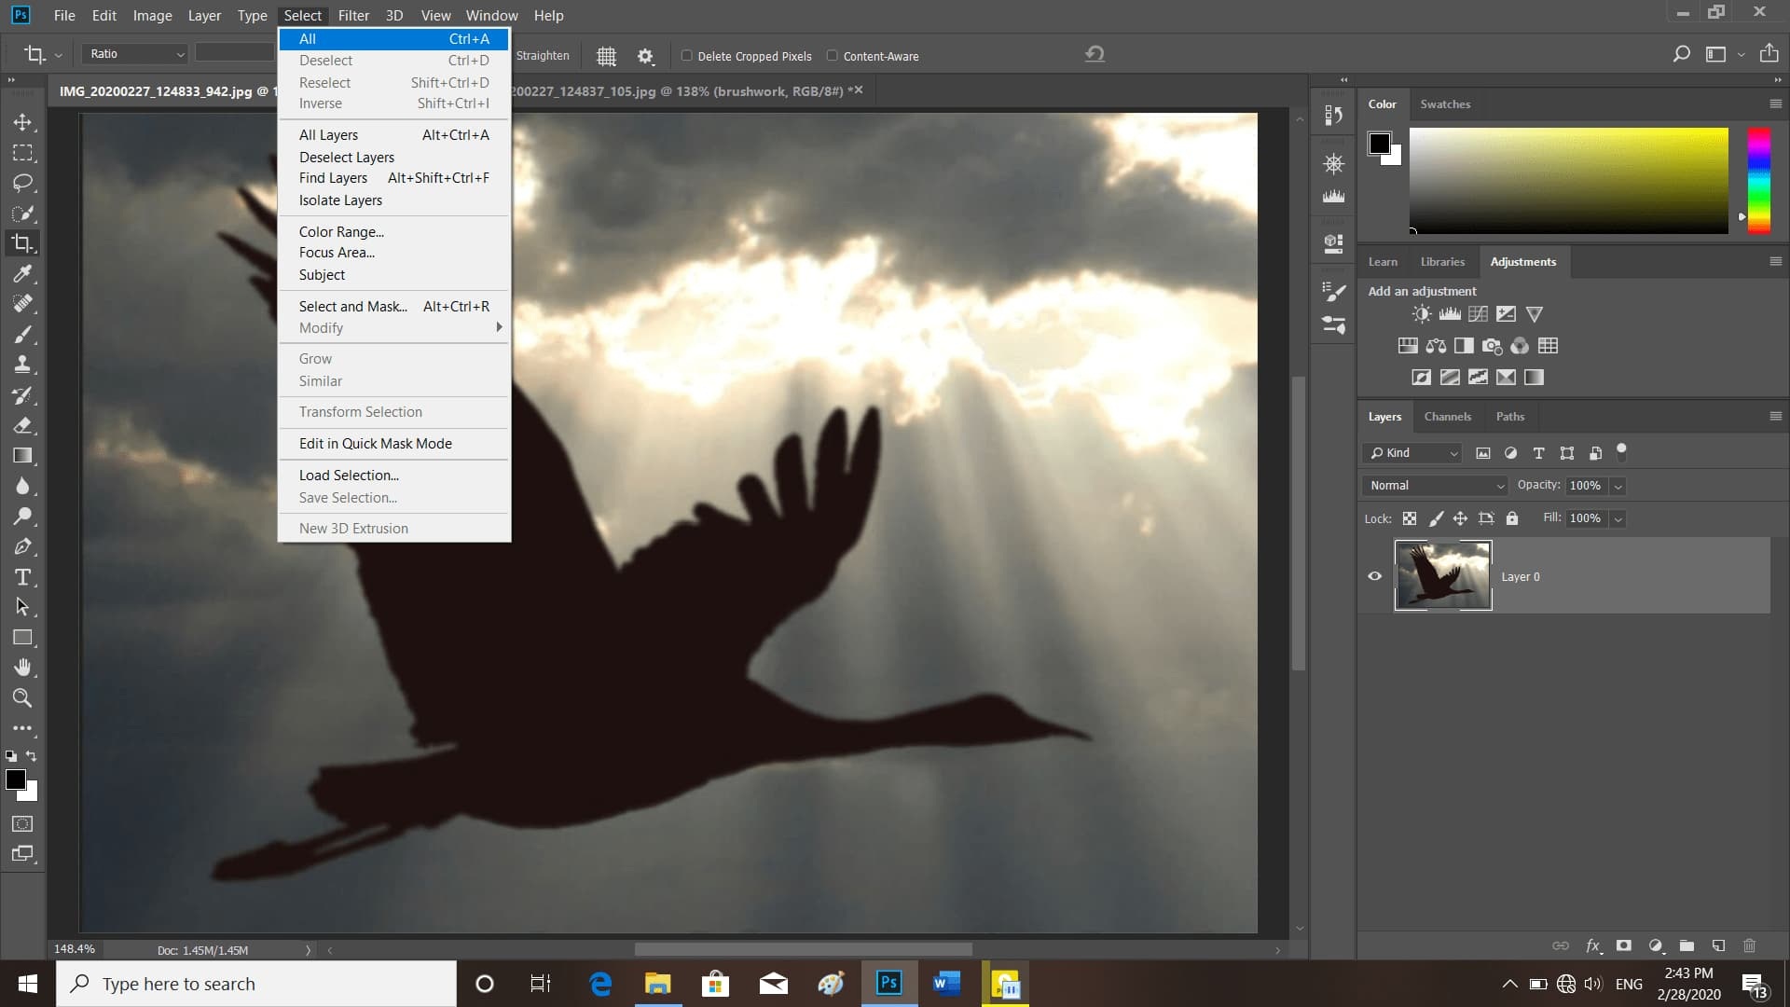
Task: Enable Delete Cropped Pixels checkbox
Action: coord(687,56)
